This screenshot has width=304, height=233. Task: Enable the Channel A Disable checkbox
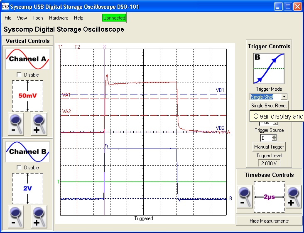click(x=19, y=75)
